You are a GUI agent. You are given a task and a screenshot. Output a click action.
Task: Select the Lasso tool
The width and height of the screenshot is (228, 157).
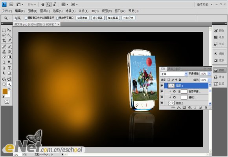[x=4, y=35]
